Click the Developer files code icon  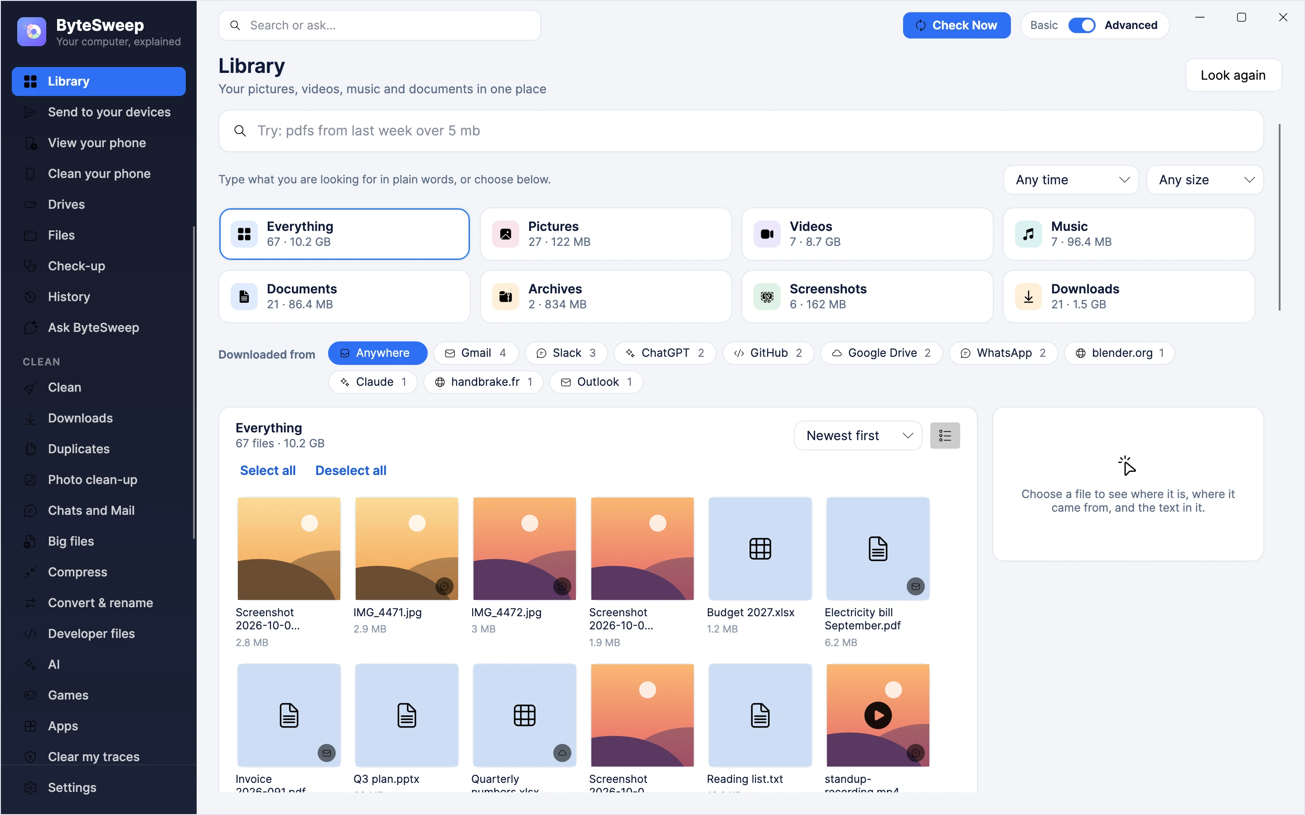pos(30,633)
